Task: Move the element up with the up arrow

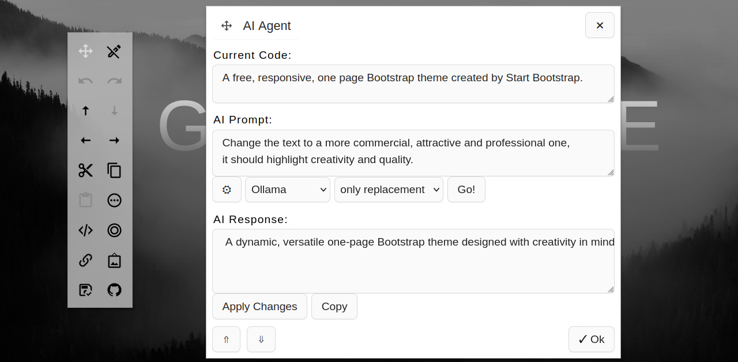Action: click(x=86, y=111)
